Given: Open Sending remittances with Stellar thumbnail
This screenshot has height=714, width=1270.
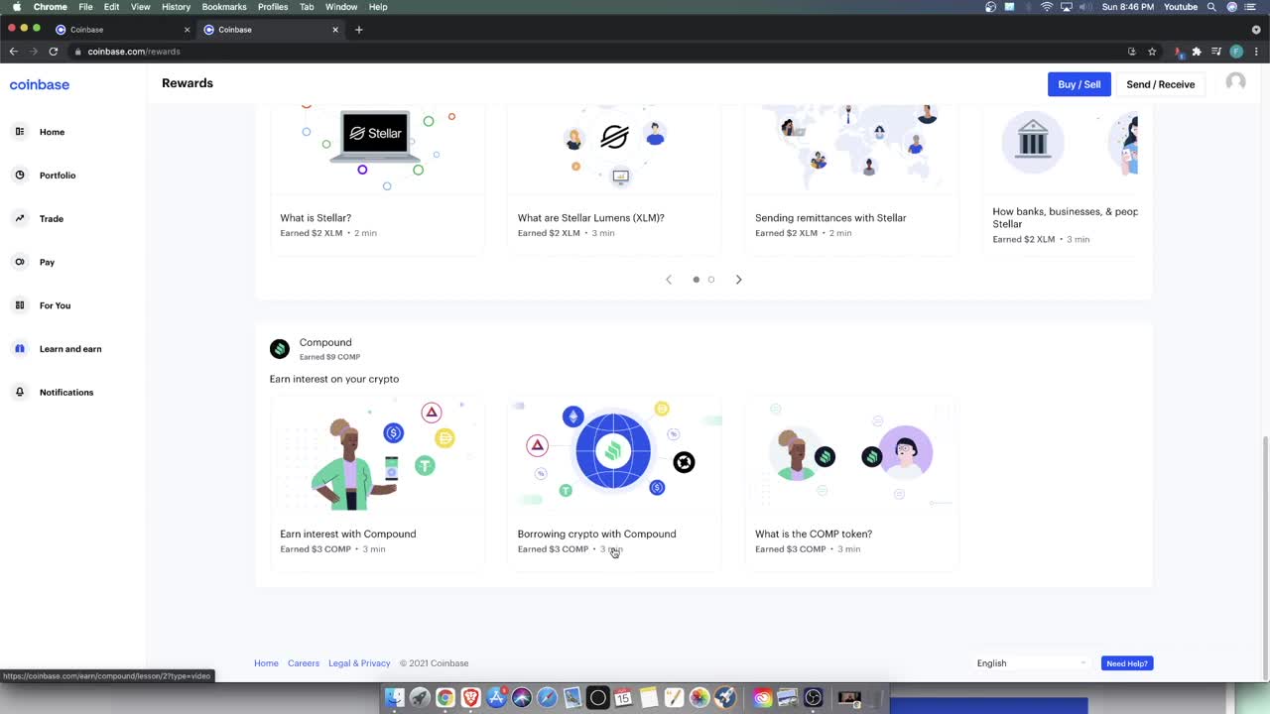Looking at the screenshot, I should pos(852,149).
